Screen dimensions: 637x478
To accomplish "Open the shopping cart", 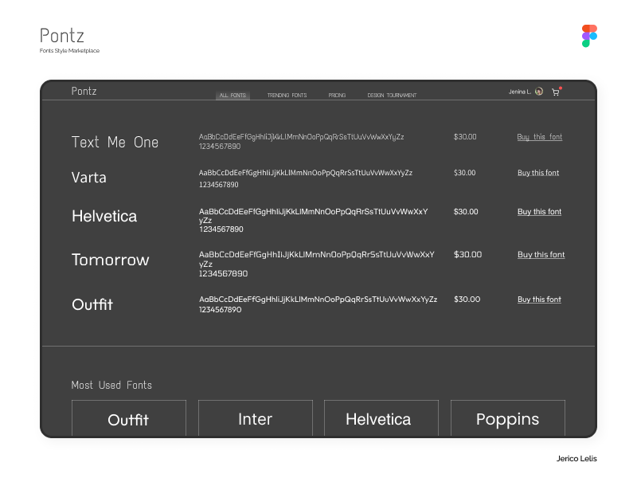I will tap(556, 92).
